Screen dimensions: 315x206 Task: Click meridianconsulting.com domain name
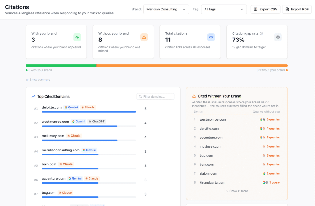point(61,150)
